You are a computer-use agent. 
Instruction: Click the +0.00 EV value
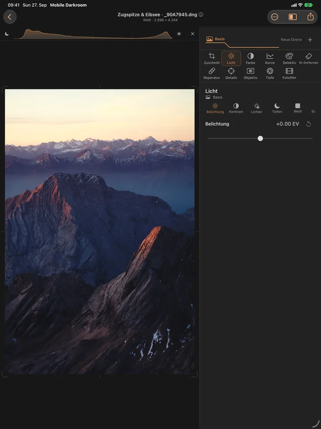point(288,124)
